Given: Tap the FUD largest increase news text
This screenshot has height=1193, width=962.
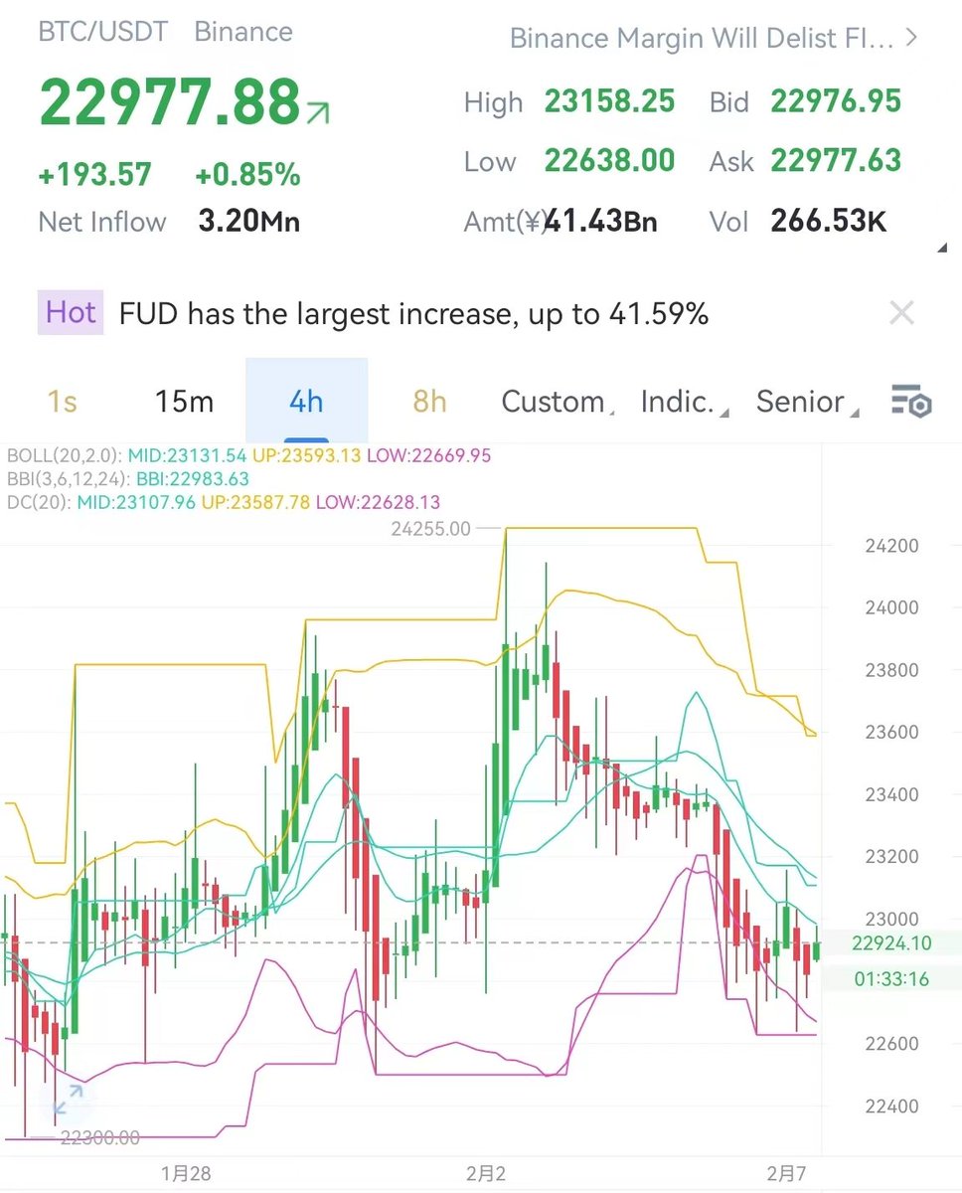Looking at the screenshot, I should [413, 314].
